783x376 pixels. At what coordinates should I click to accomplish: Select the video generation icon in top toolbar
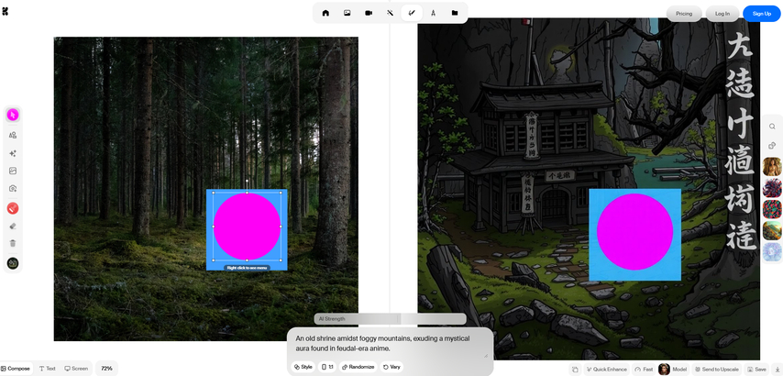[369, 13]
